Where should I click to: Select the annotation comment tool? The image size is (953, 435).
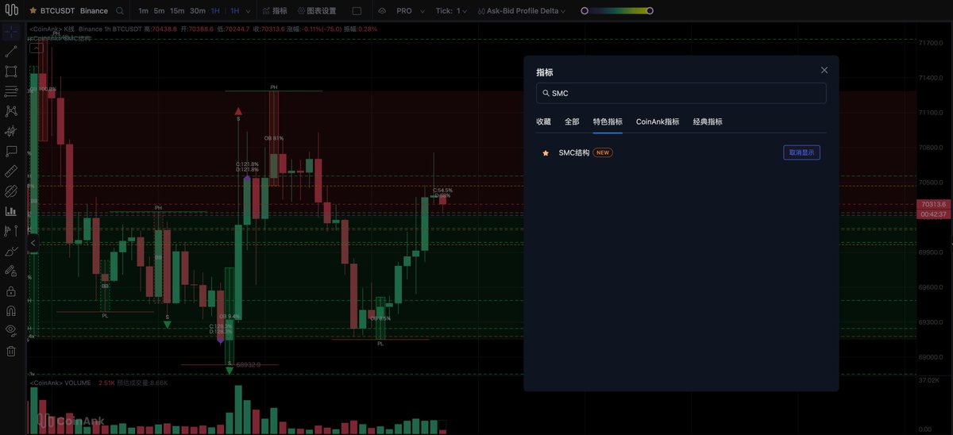pos(11,151)
